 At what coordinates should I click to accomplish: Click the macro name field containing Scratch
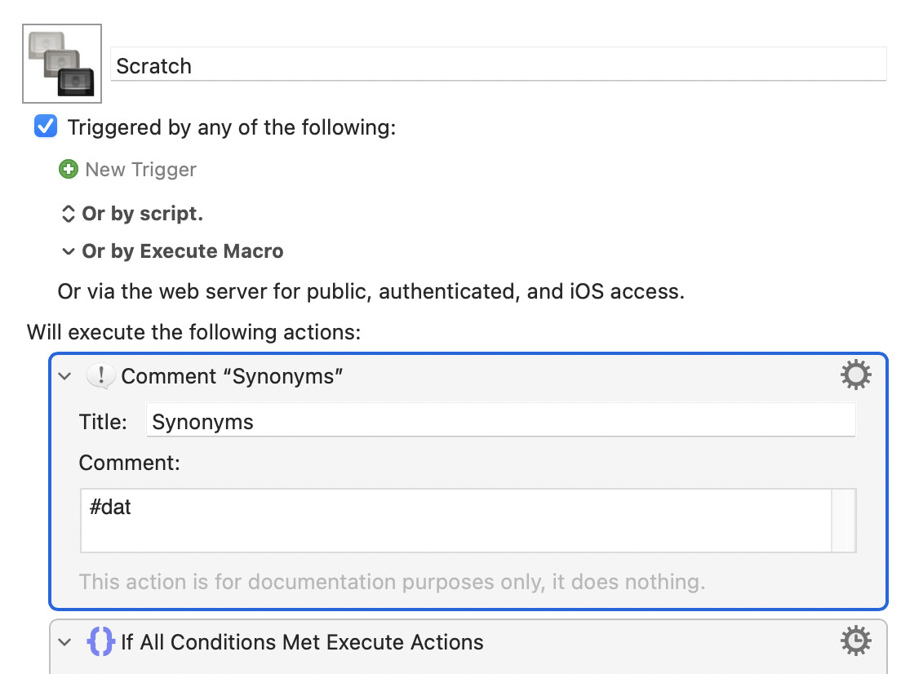pyautogui.click(x=498, y=64)
